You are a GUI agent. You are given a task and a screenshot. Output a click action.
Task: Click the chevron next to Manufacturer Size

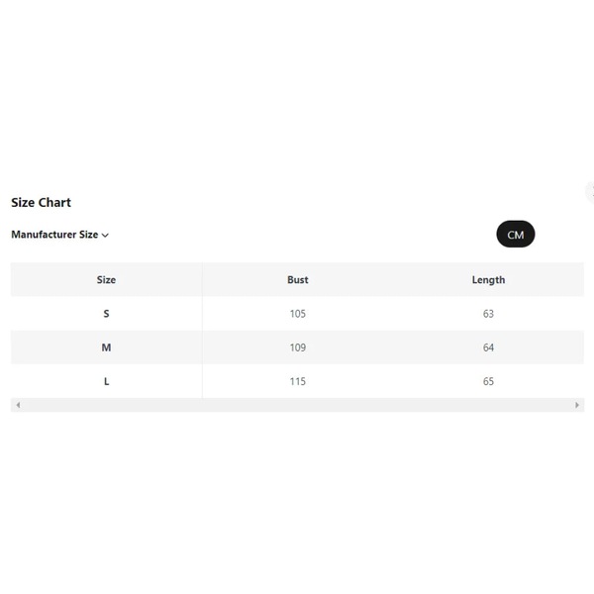click(x=105, y=236)
